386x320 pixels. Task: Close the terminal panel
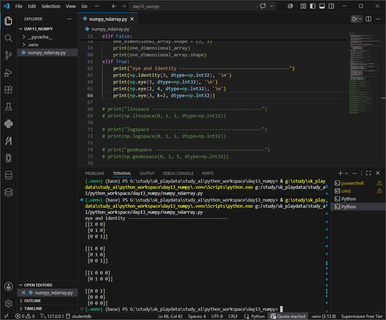coord(378,173)
